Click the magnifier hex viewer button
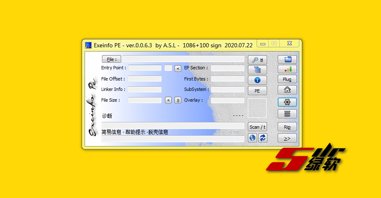Viewport: 381px width, 198px height. 257,60
